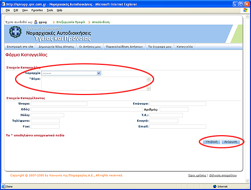The image size is (251, 190).
Task: Click the Ακύρωση cancel button
Action: pyautogui.click(x=230, y=142)
